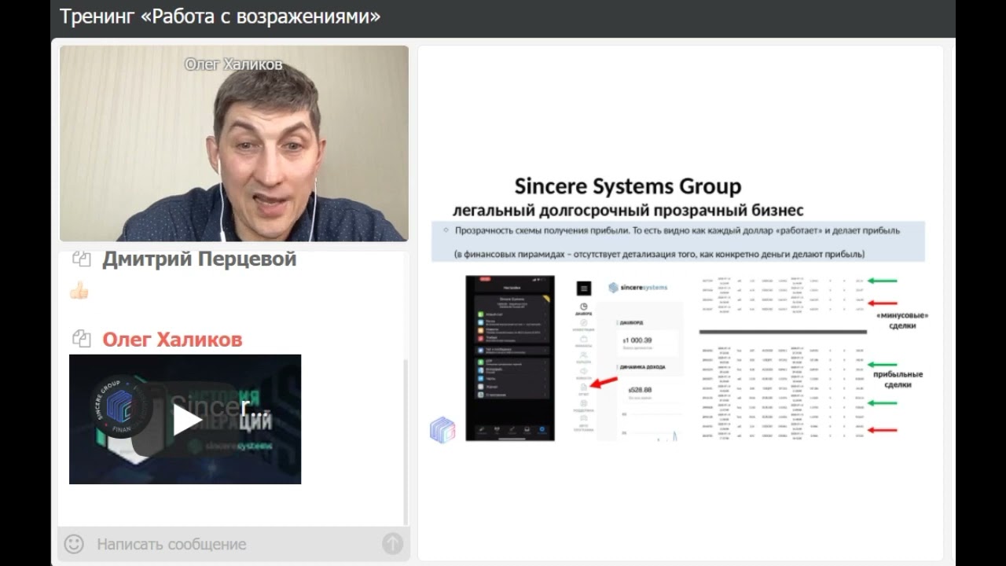This screenshot has height=566, width=1006.
Task: Click the hamburger menu icon on slide
Action: (x=584, y=289)
